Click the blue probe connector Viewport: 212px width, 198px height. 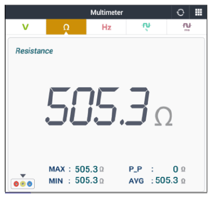pos(29,184)
